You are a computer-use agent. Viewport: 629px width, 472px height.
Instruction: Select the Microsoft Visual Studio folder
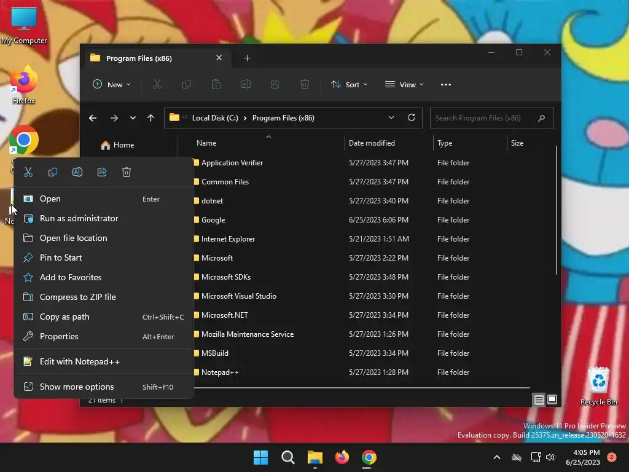(x=239, y=296)
